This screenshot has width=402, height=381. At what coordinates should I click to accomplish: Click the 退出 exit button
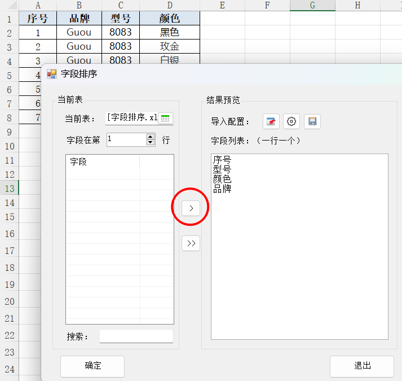pyautogui.click(x=362, y=366)
